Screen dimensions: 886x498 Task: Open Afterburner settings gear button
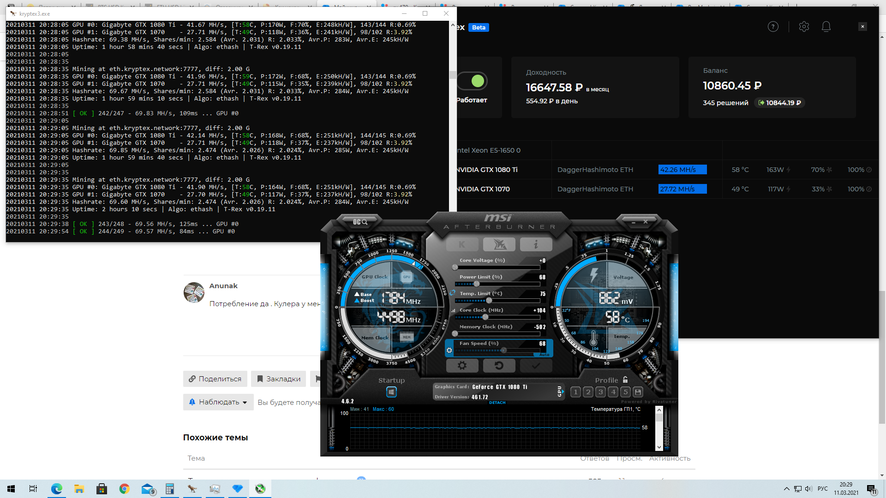462,366
